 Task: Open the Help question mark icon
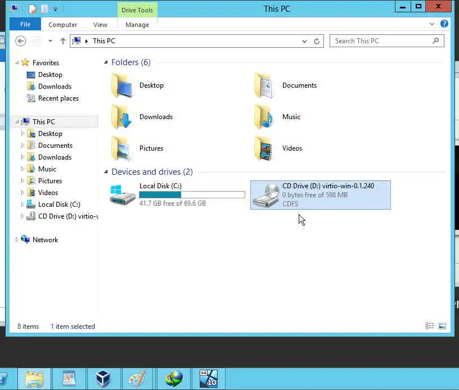click(x=444, y=24)
